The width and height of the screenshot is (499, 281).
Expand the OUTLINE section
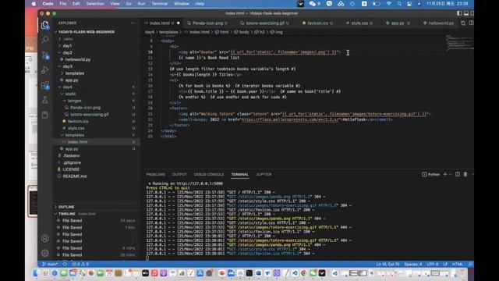(x=65, y=207)
